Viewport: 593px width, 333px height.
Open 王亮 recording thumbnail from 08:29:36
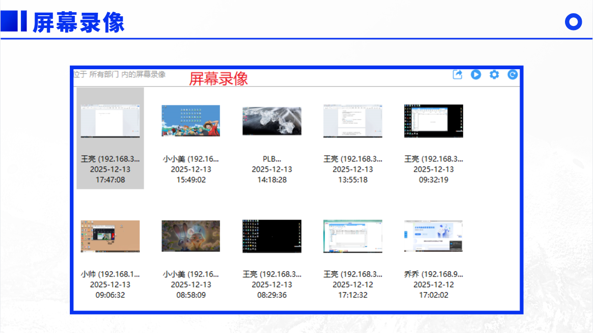pos(272,236)
